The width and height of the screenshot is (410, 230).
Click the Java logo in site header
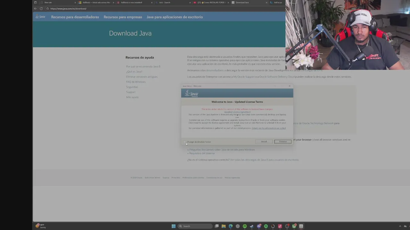click(40, 17)
